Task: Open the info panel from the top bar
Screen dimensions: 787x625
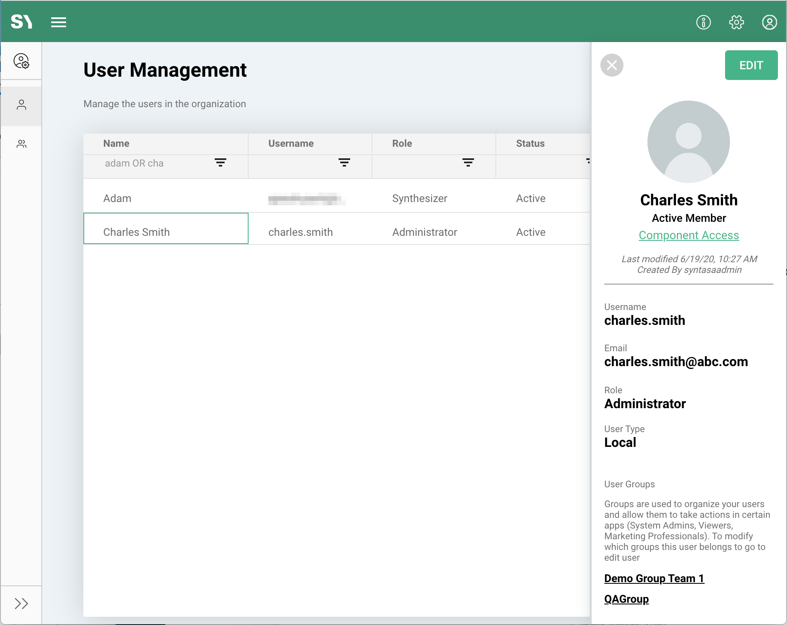Action: pos(704,23)
